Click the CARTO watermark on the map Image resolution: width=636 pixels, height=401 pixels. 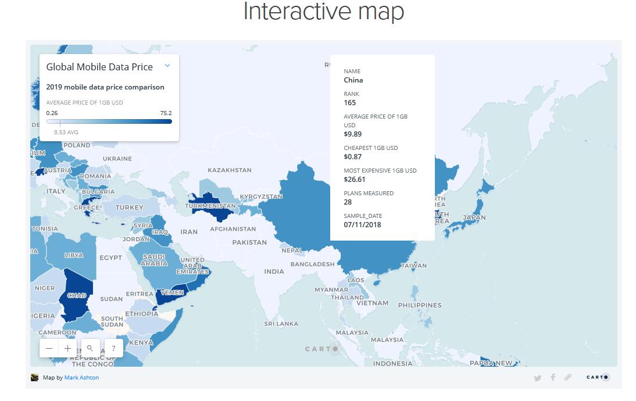pyautogui.click(x=321, y=349)
